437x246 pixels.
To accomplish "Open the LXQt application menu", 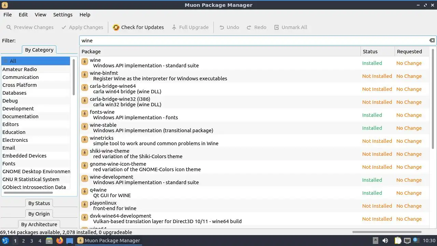I will (5, 241).
